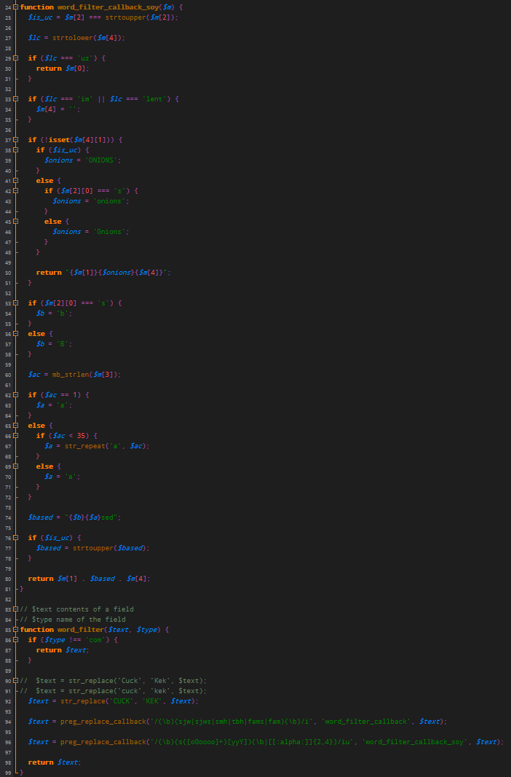Fold the if ($ac == 1) block
Image resolution: width=511 pixels, height=777 pixels.
tap(16, 395)
